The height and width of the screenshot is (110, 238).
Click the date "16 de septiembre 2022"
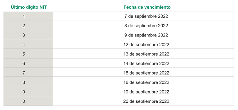point(146,82)
